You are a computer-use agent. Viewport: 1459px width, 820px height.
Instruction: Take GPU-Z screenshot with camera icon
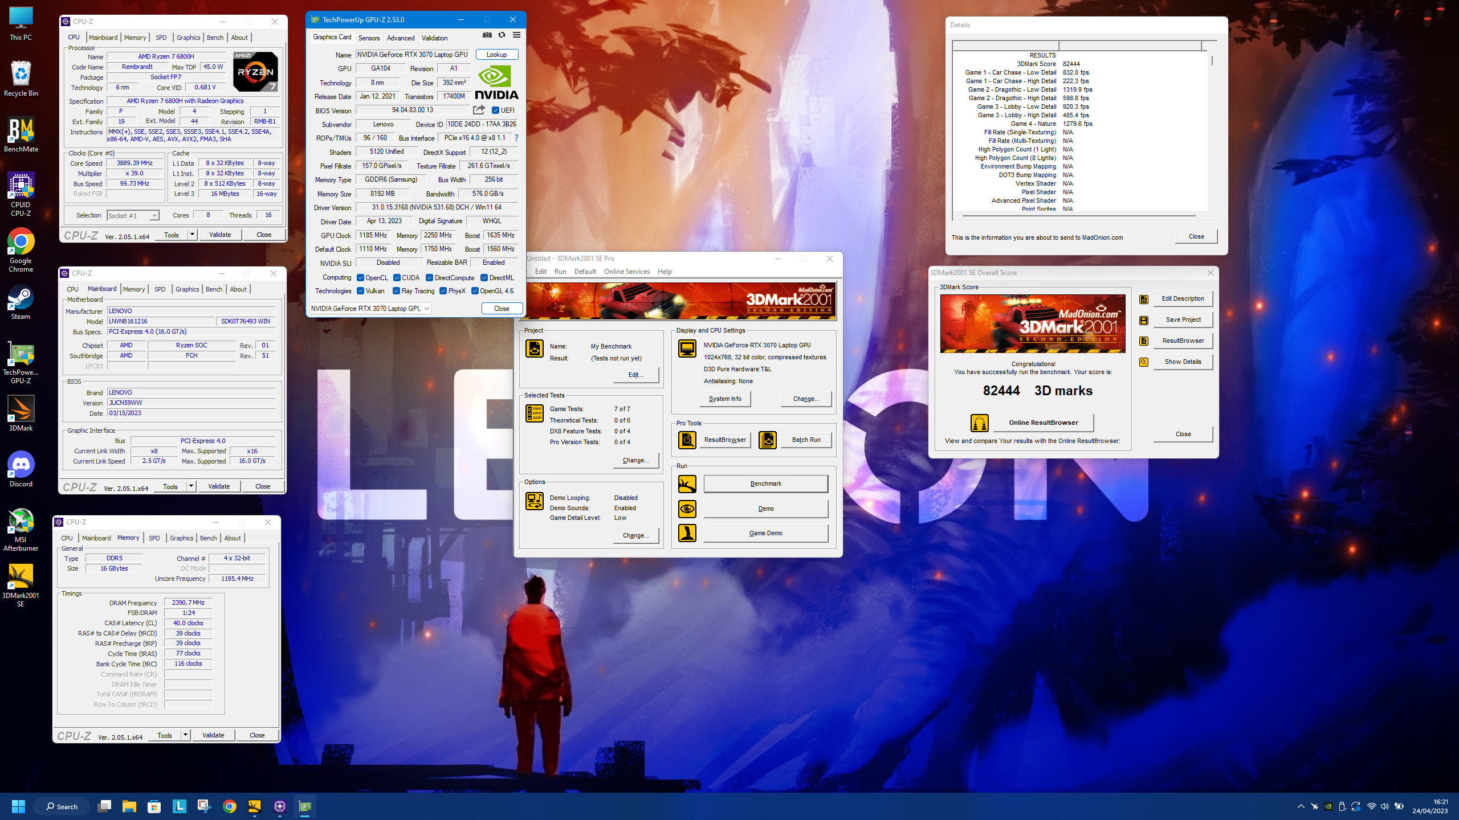pos(487,35)
